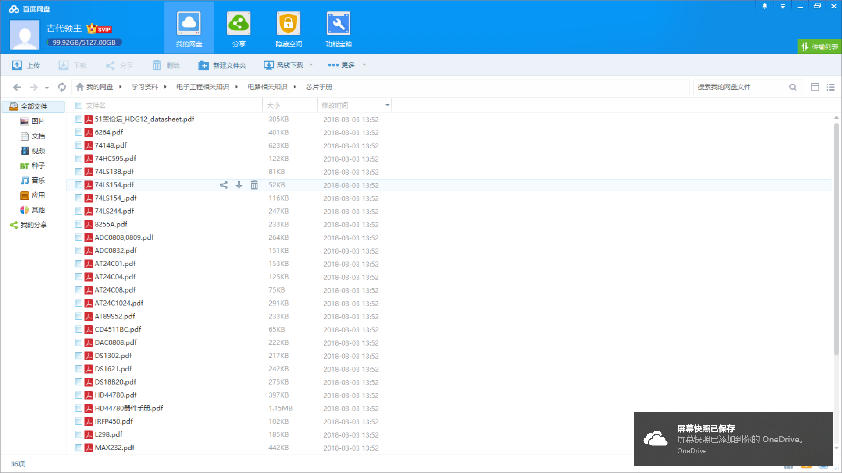The width and height of the screenshot is (842, 473).
Task: Click the 下载 download toolbar button
Action: (73, 65)
